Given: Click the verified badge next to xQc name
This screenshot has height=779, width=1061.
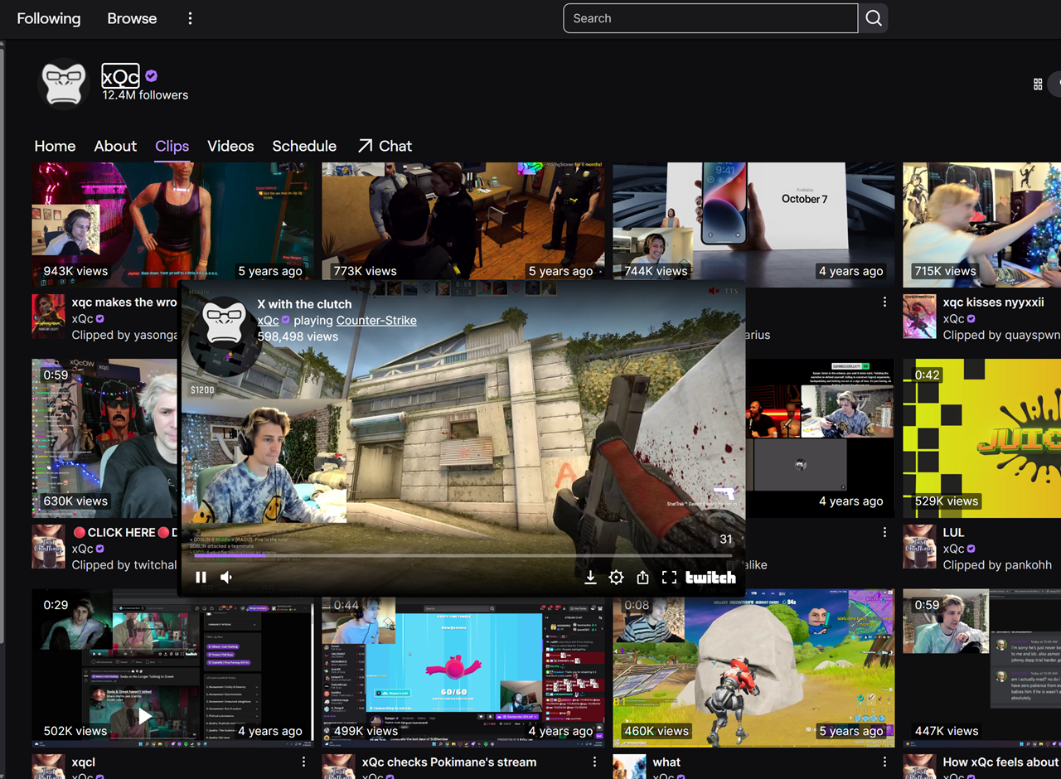Looking at the screenshot, I should click(x=152, y=76).
